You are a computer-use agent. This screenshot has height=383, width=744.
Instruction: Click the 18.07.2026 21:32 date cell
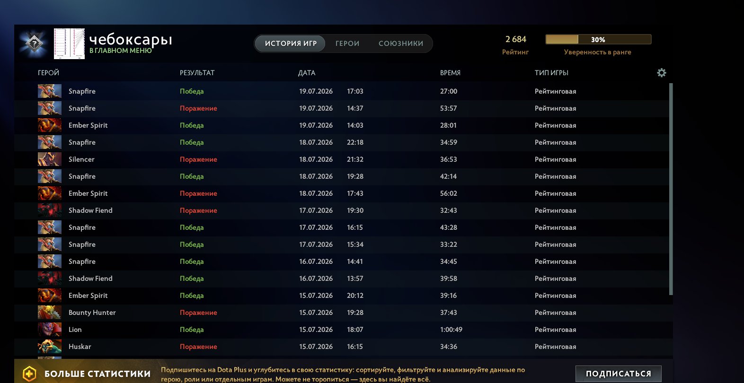pyautogui.click(x=331, y=159)
